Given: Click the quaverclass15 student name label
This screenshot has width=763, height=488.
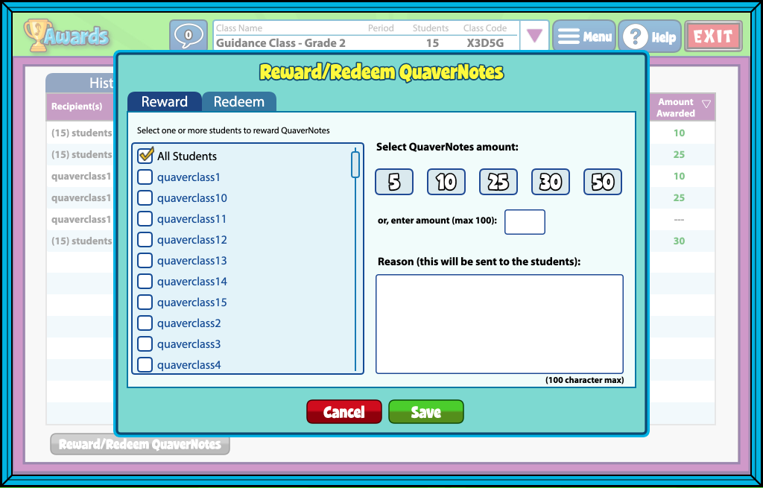Looking at the screenshot, I should [192, 302].
